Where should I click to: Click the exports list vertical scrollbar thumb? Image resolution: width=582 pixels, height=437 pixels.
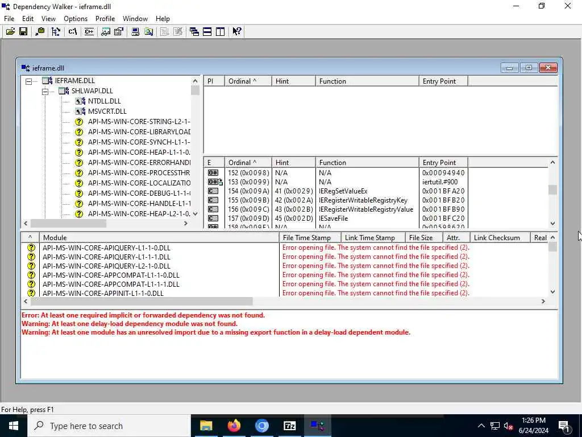tap(552, 189)
